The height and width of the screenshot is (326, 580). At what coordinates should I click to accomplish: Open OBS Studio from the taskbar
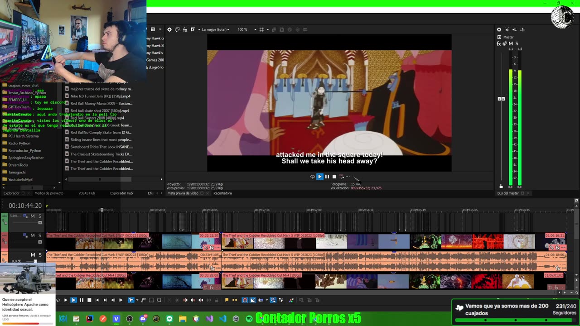pyautogui.click(x=130, y=319)
